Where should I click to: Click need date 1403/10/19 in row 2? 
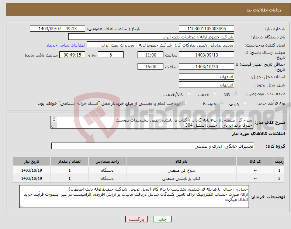coord(32,178)
